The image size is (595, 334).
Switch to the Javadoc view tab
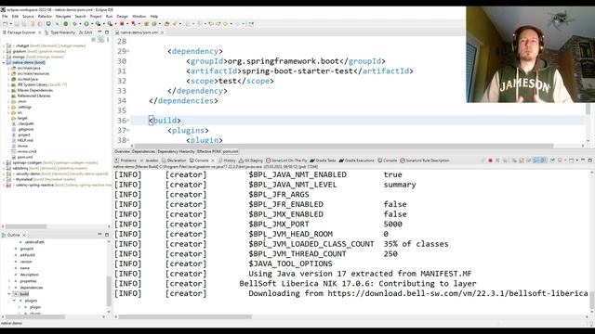click(x=149, y=161)
